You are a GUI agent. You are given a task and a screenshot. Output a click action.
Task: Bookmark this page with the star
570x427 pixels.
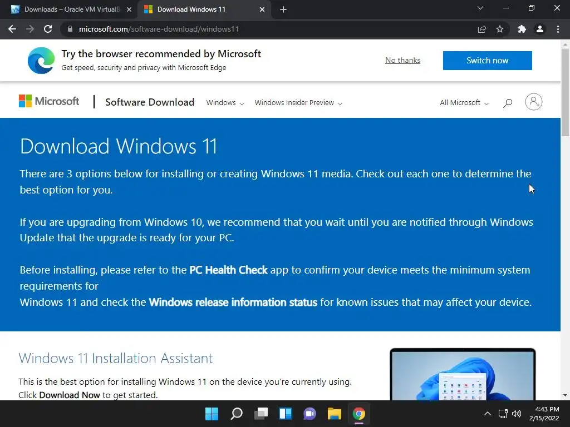click(500, 29)
